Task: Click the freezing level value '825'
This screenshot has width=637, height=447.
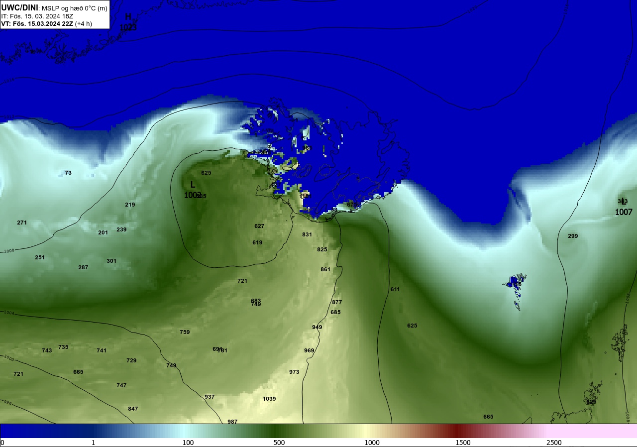Action: 322,249
